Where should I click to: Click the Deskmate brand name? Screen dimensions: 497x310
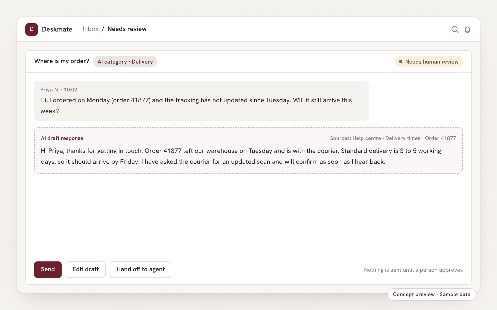[57, 29]
